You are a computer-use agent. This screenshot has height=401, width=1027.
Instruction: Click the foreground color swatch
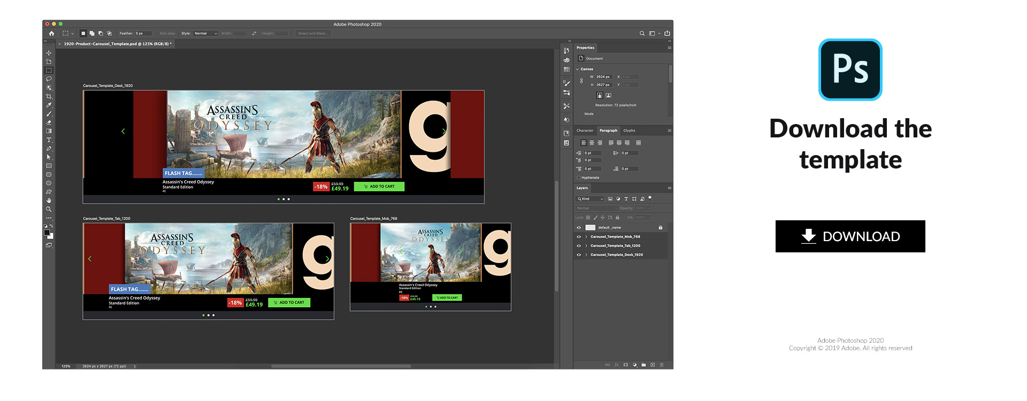(x=47, y=232)
